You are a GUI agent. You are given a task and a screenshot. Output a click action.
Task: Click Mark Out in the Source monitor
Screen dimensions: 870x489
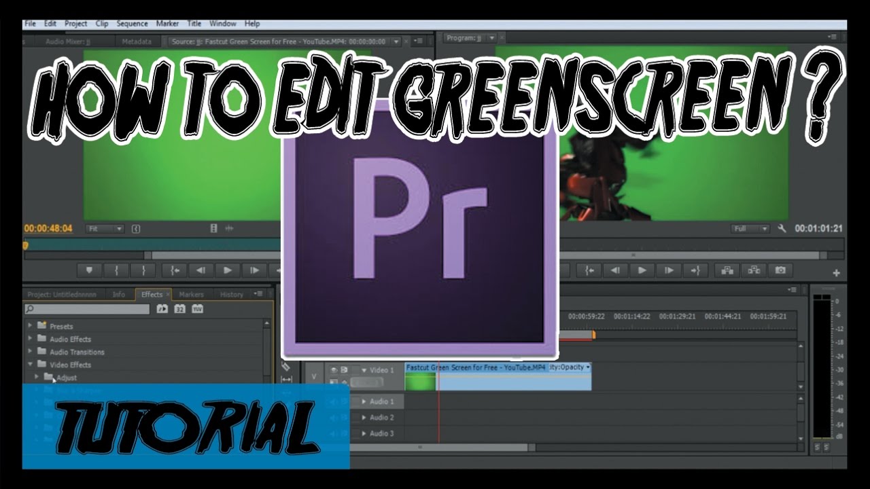143,270
